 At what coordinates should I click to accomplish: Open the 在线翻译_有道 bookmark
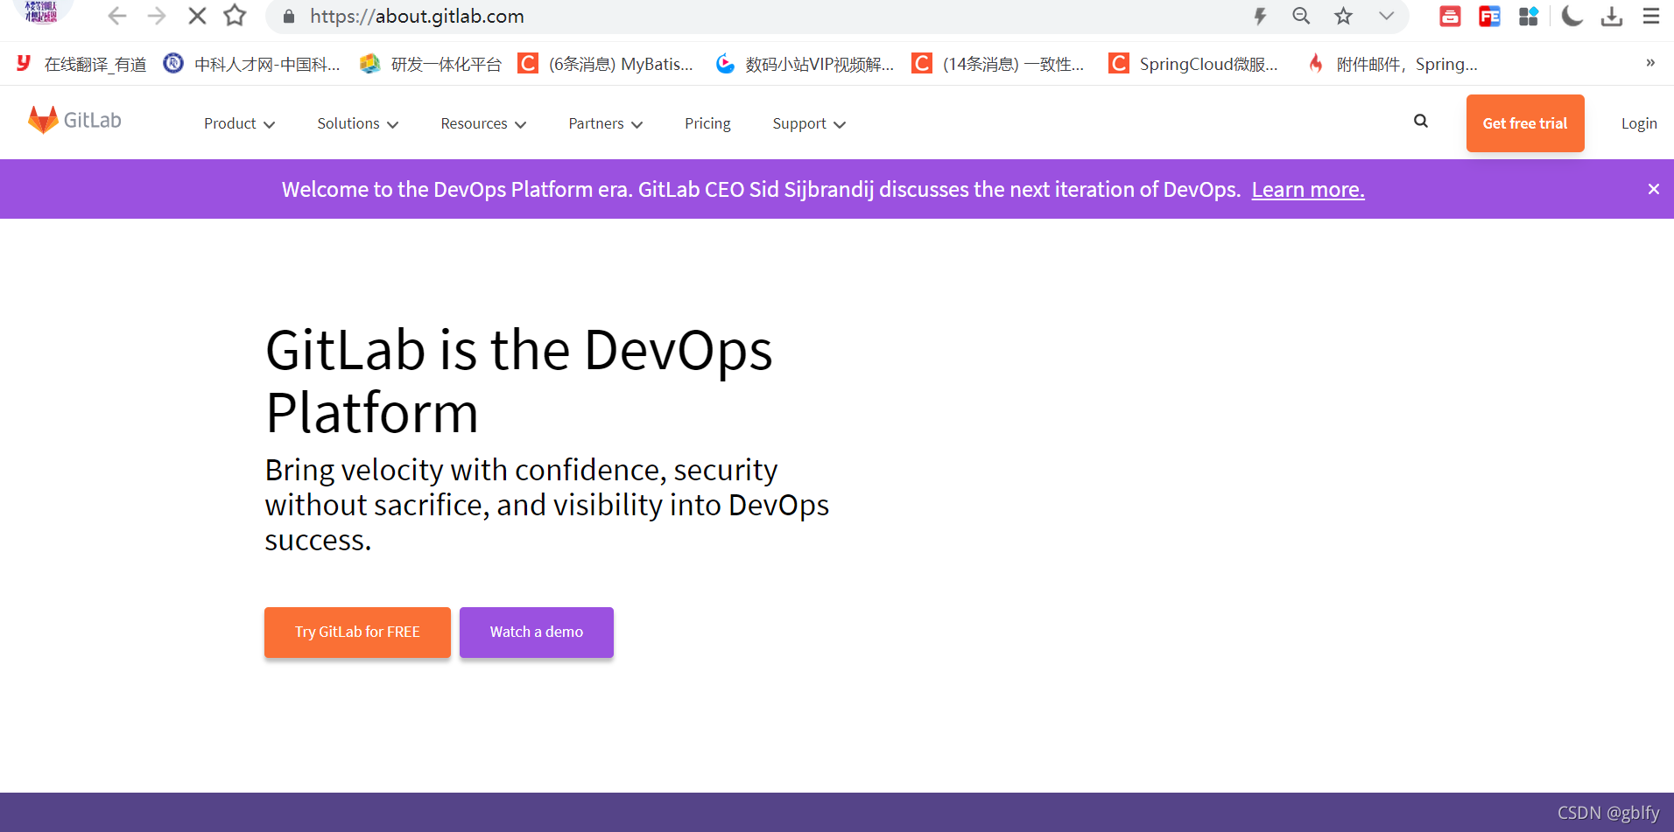pyautogui.click(x=81, y=64)
